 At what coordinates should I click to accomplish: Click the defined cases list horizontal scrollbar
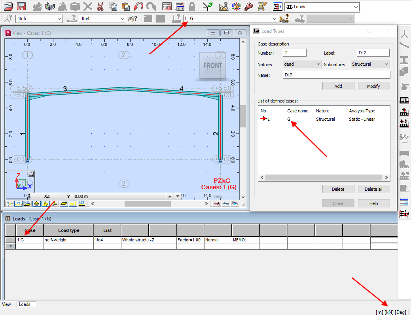coord(324,178)
